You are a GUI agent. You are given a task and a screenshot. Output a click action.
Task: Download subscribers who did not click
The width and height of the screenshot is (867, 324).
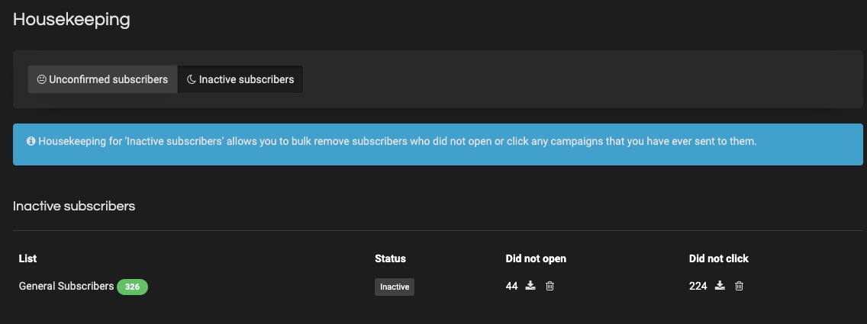(720, 285)
